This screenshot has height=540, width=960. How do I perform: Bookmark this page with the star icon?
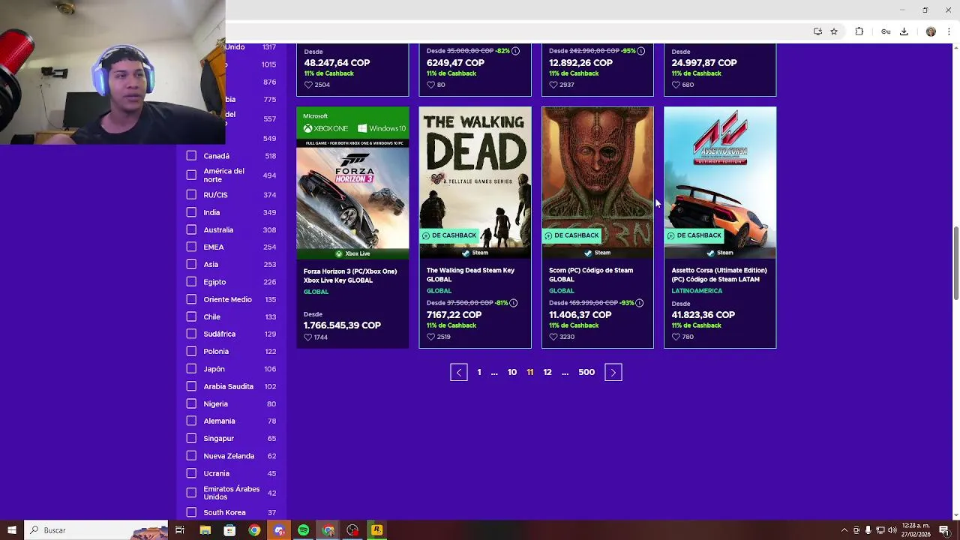click(834, 31)
